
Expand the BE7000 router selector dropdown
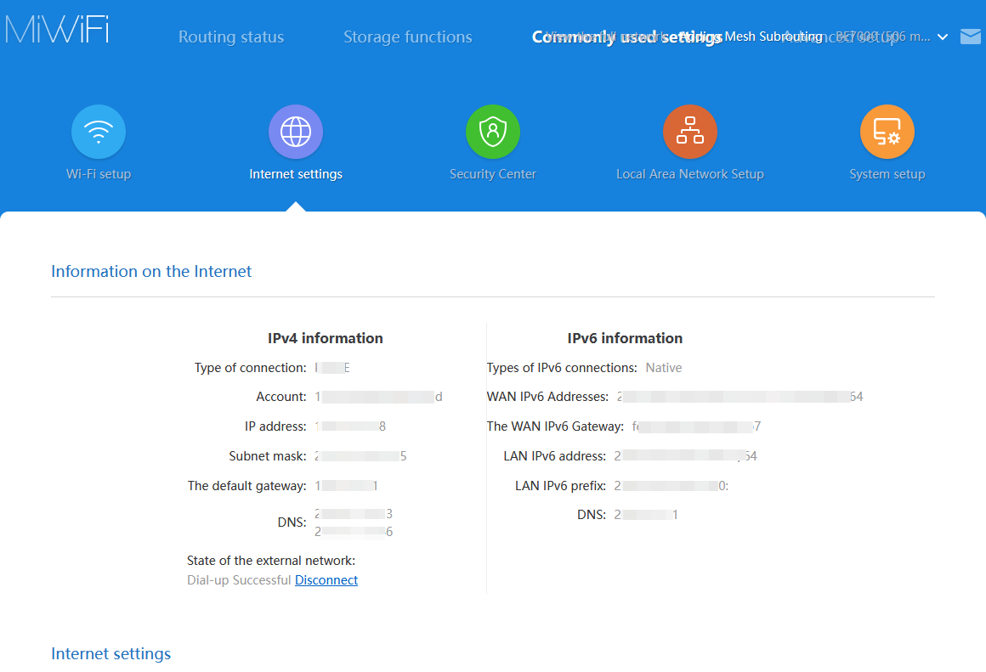pos(884,37)
